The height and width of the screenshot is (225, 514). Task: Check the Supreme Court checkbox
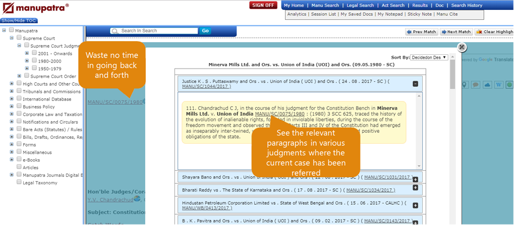point(19,38)
